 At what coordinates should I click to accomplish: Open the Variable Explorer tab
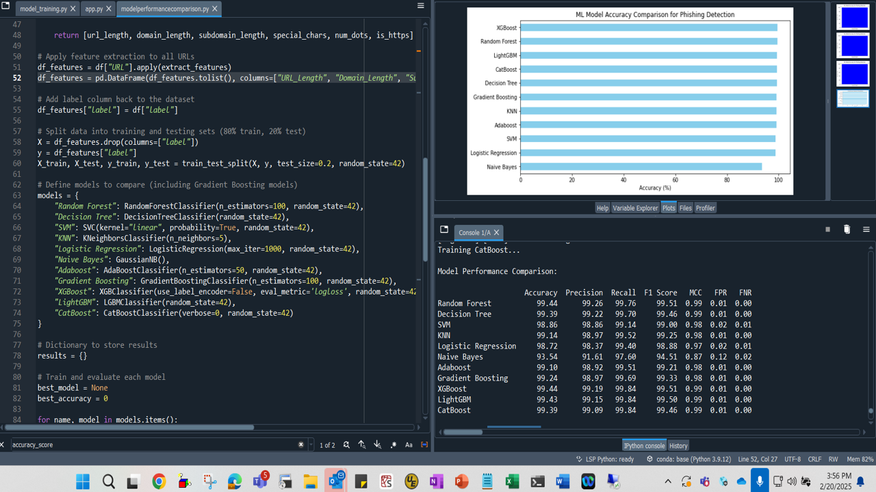pyautogui.click(x=634, y=208)
